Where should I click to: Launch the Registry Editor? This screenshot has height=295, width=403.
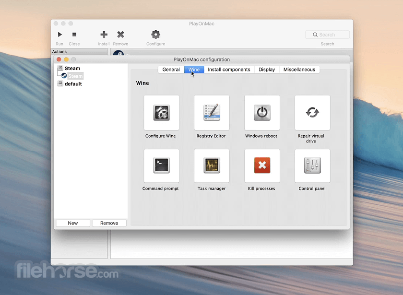(212, 113)
